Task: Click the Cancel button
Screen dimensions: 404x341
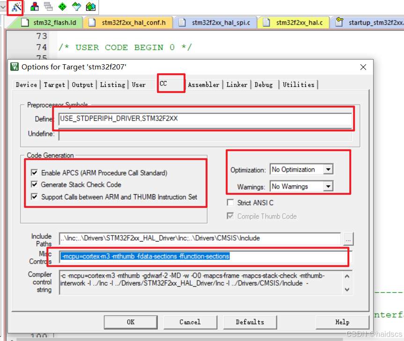Action: pyautogui.click(x=190, y=322)
